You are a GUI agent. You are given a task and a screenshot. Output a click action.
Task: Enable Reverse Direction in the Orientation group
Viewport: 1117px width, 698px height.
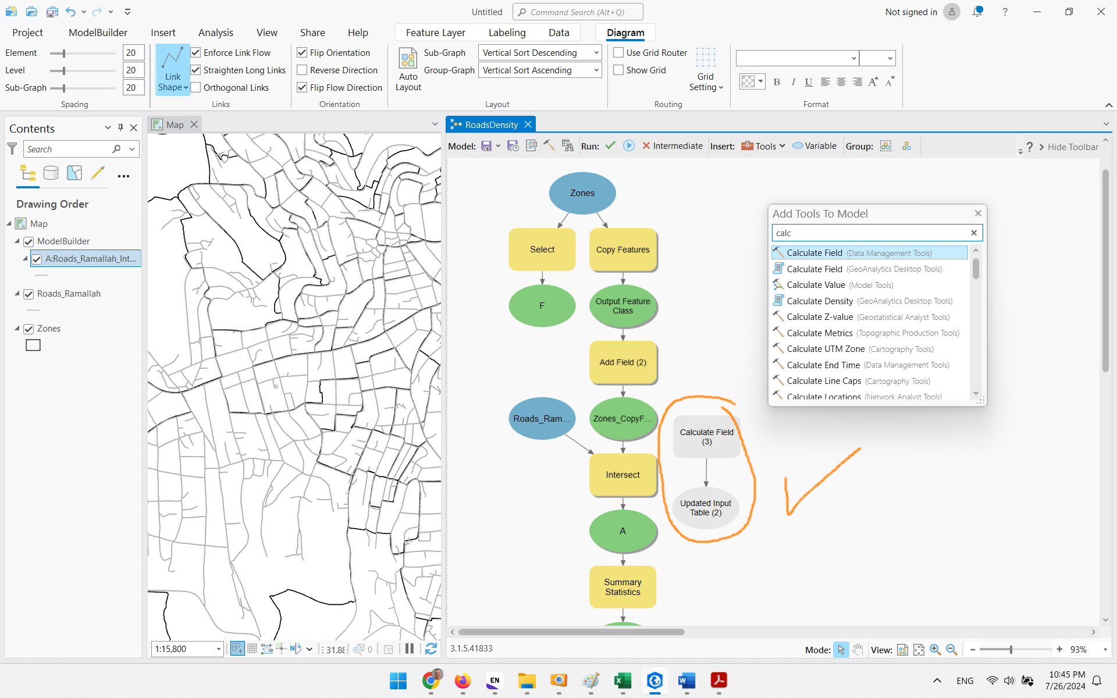(x=302, y=70)
